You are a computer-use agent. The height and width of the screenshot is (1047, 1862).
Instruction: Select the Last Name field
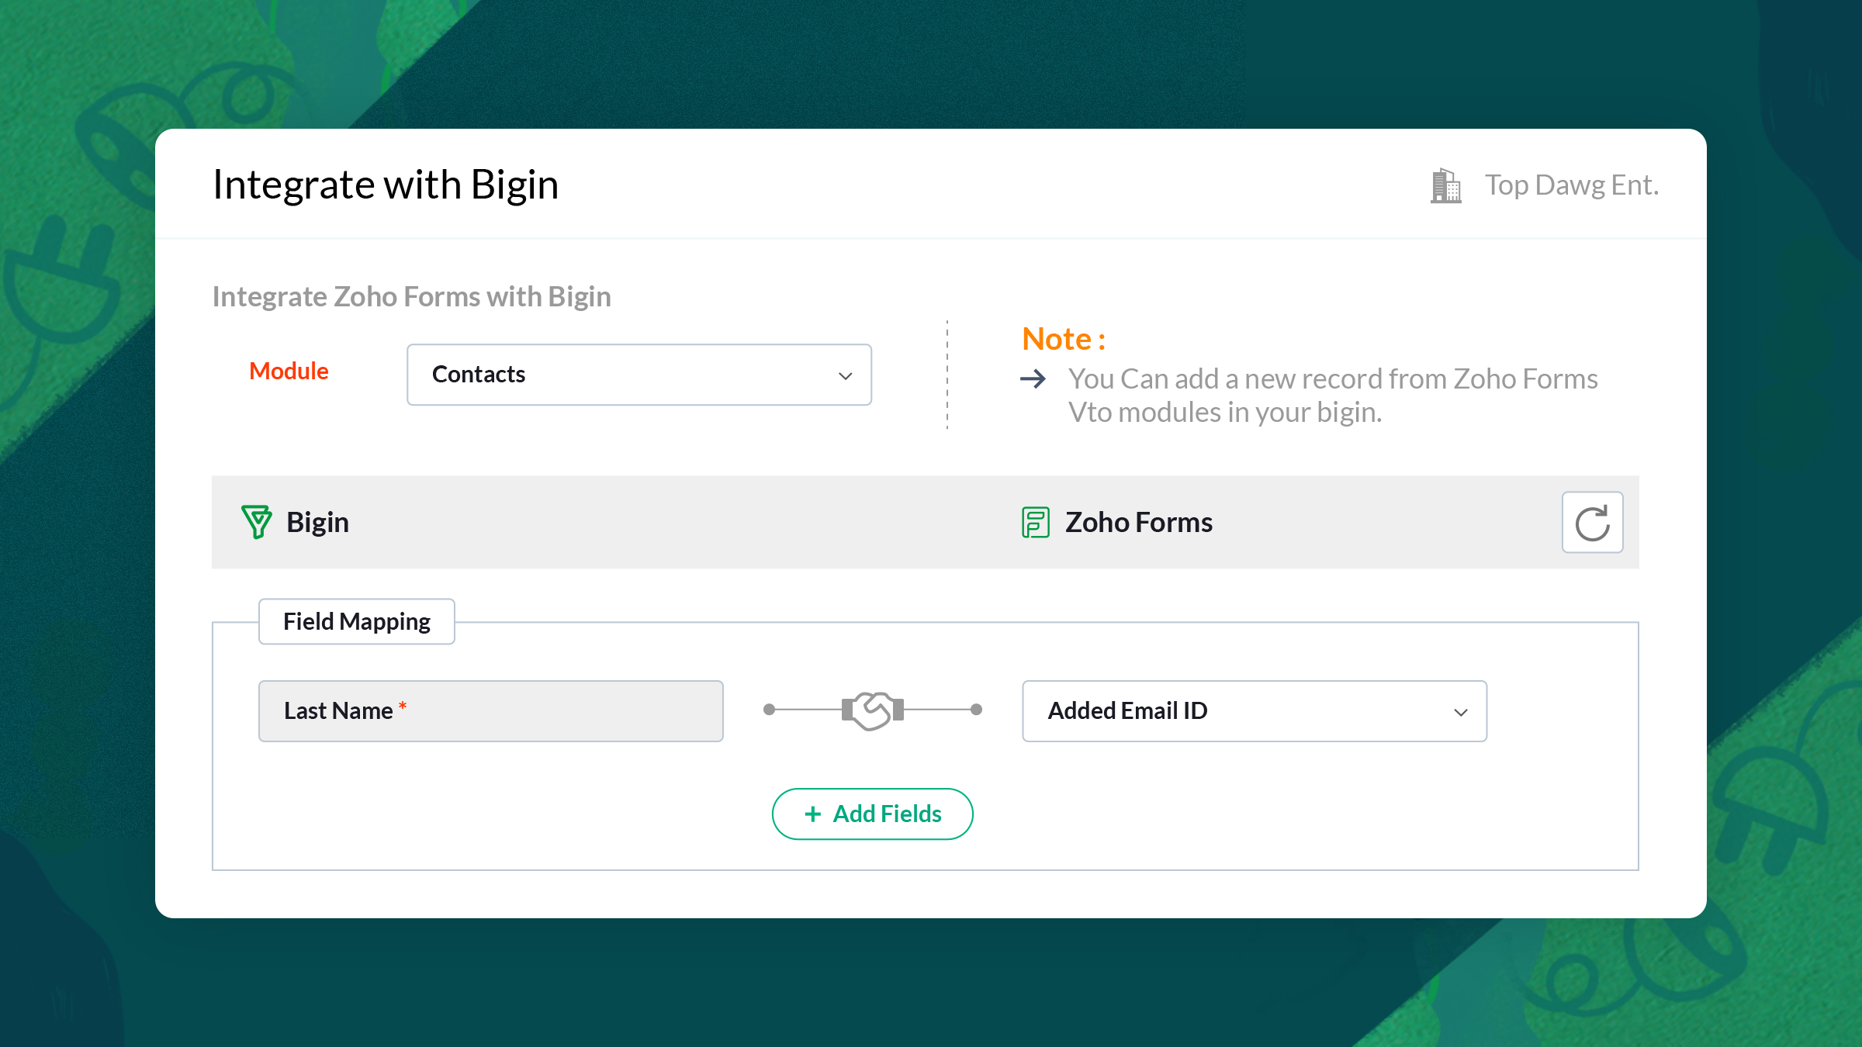click(x=490, y=710)
